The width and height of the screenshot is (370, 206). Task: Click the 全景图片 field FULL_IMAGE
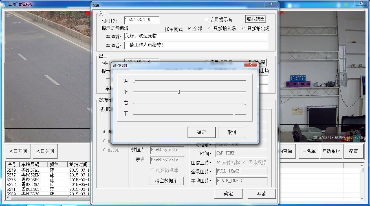click(x=241, y=171)
